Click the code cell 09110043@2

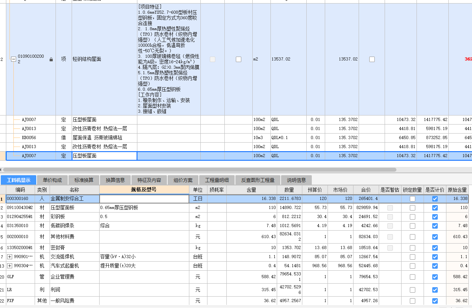tap(20, 208)
